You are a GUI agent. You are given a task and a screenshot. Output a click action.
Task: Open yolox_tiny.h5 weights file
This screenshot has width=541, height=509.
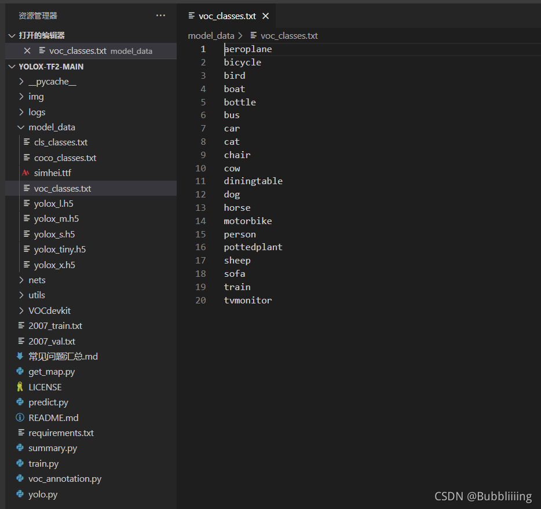coord(60,250)
